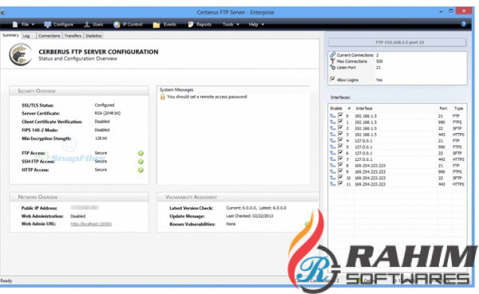The height and width of the screenshot is (294, 479).
Task: Click the network icon of interface row 6
Action: (x=333, y=153)
